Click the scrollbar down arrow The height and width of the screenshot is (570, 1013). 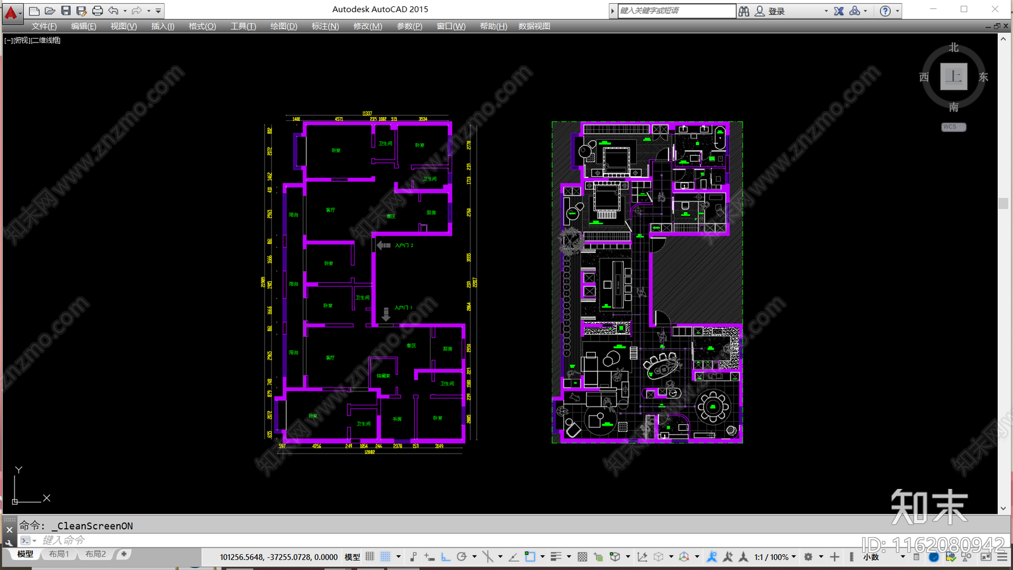click(x=1003, y=509)
